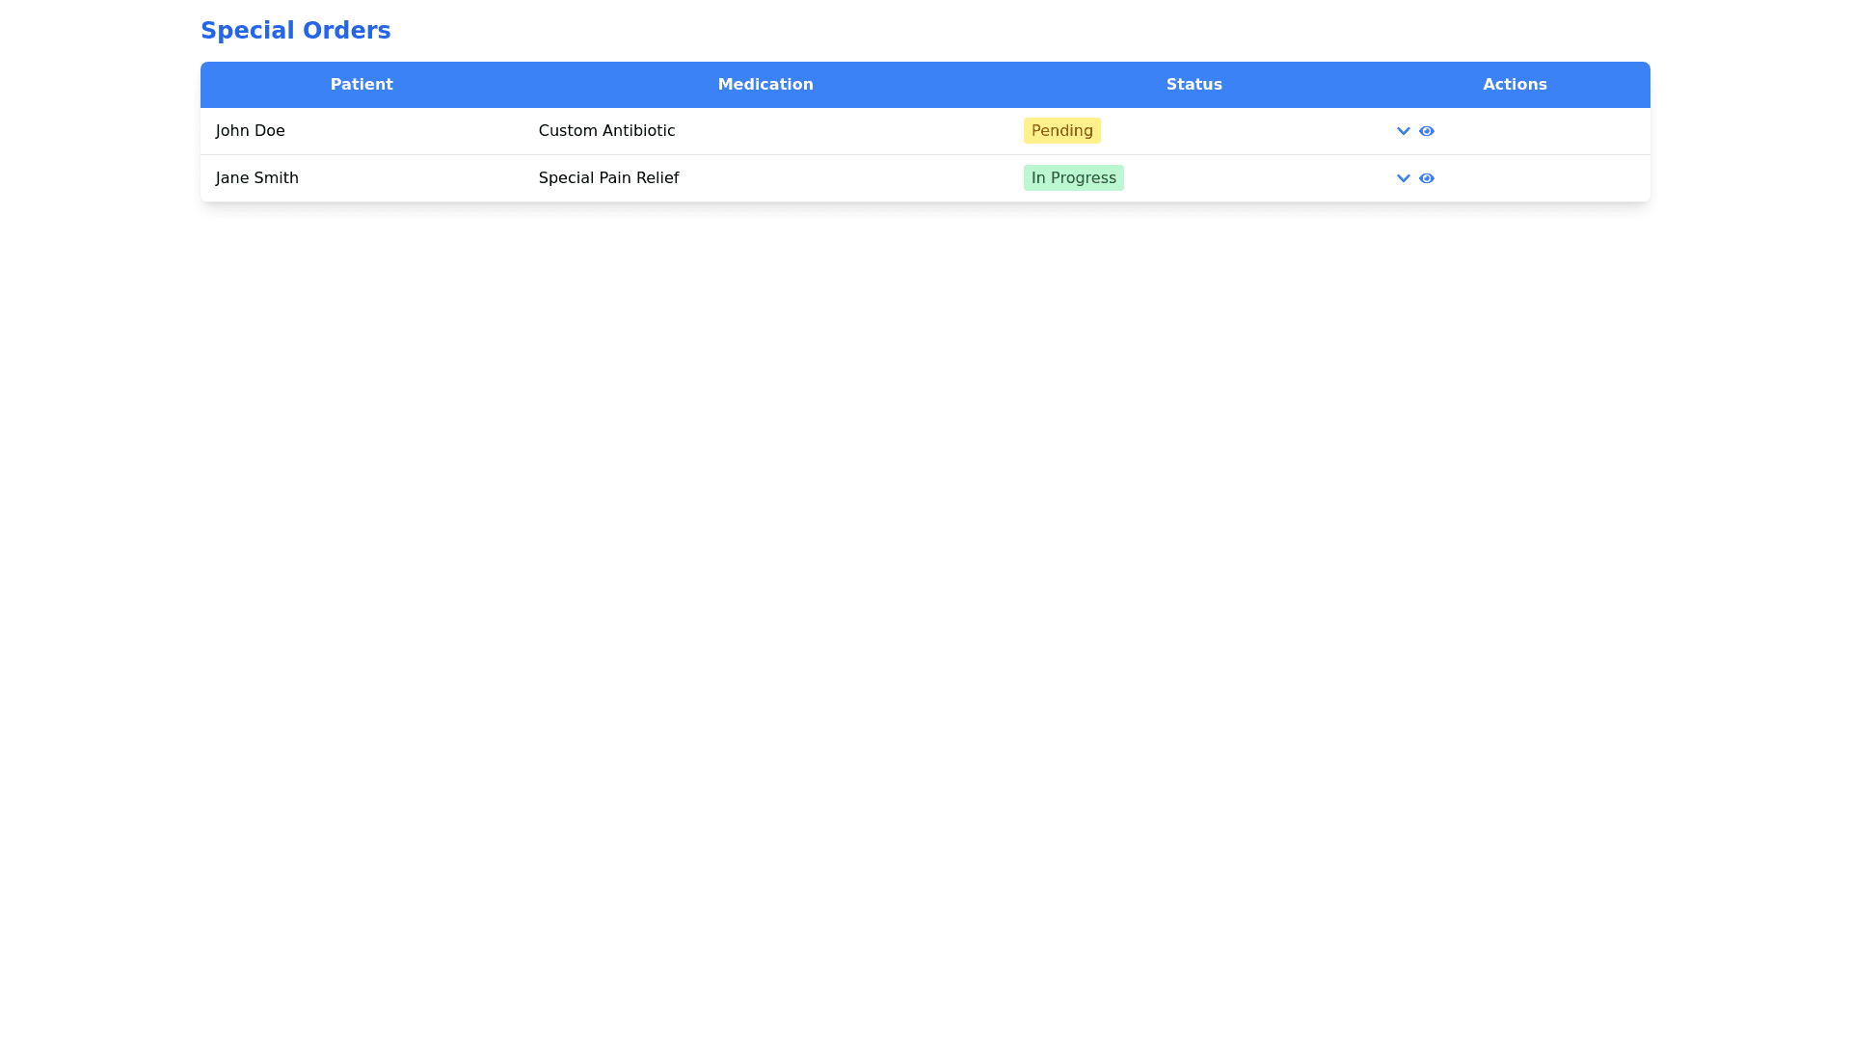Click blank area right of John Doe's eye icon

[x=1542, y=131]
